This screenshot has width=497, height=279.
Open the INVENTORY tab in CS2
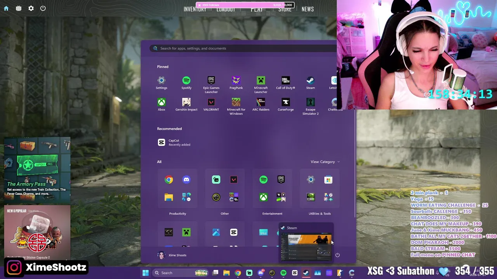click(195, 9)
